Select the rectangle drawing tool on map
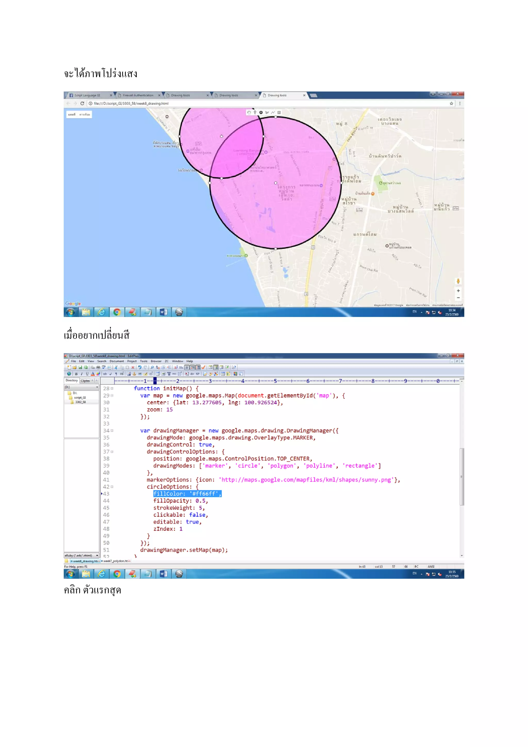528x747 pixels. (279, 112)
